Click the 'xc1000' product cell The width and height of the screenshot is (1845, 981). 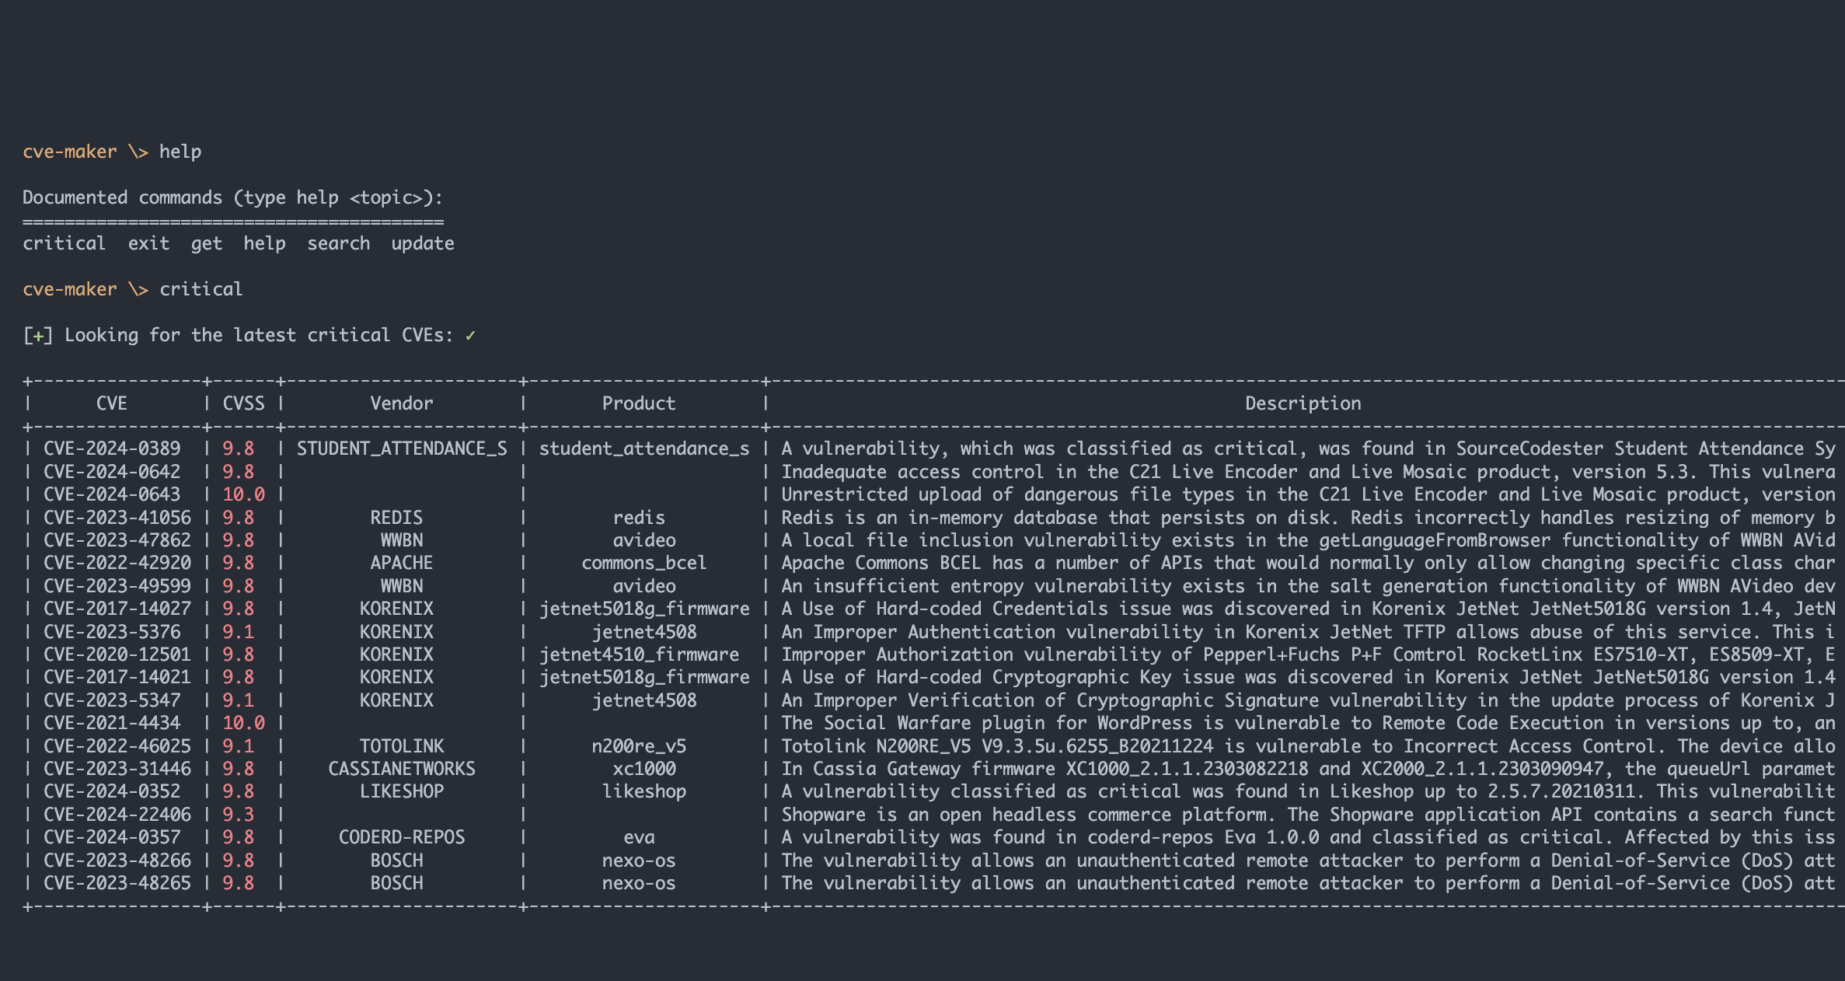644,769
